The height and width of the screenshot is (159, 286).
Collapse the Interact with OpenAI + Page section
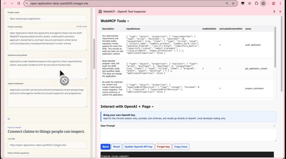[x=127, y=107]
